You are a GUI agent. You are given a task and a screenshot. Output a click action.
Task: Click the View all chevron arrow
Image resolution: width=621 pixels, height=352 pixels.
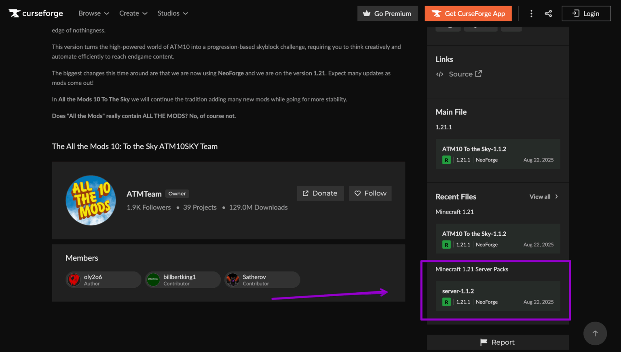tap(557, 197)
